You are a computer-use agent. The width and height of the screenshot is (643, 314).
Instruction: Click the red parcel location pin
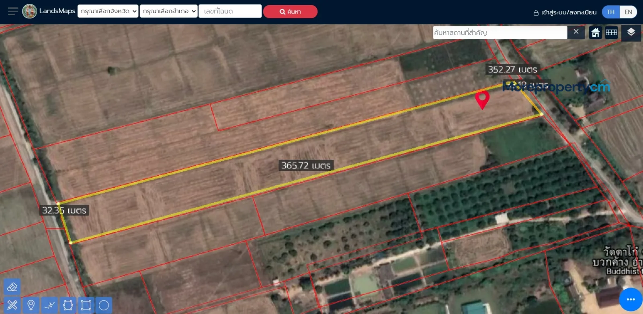tap(482, 100)
